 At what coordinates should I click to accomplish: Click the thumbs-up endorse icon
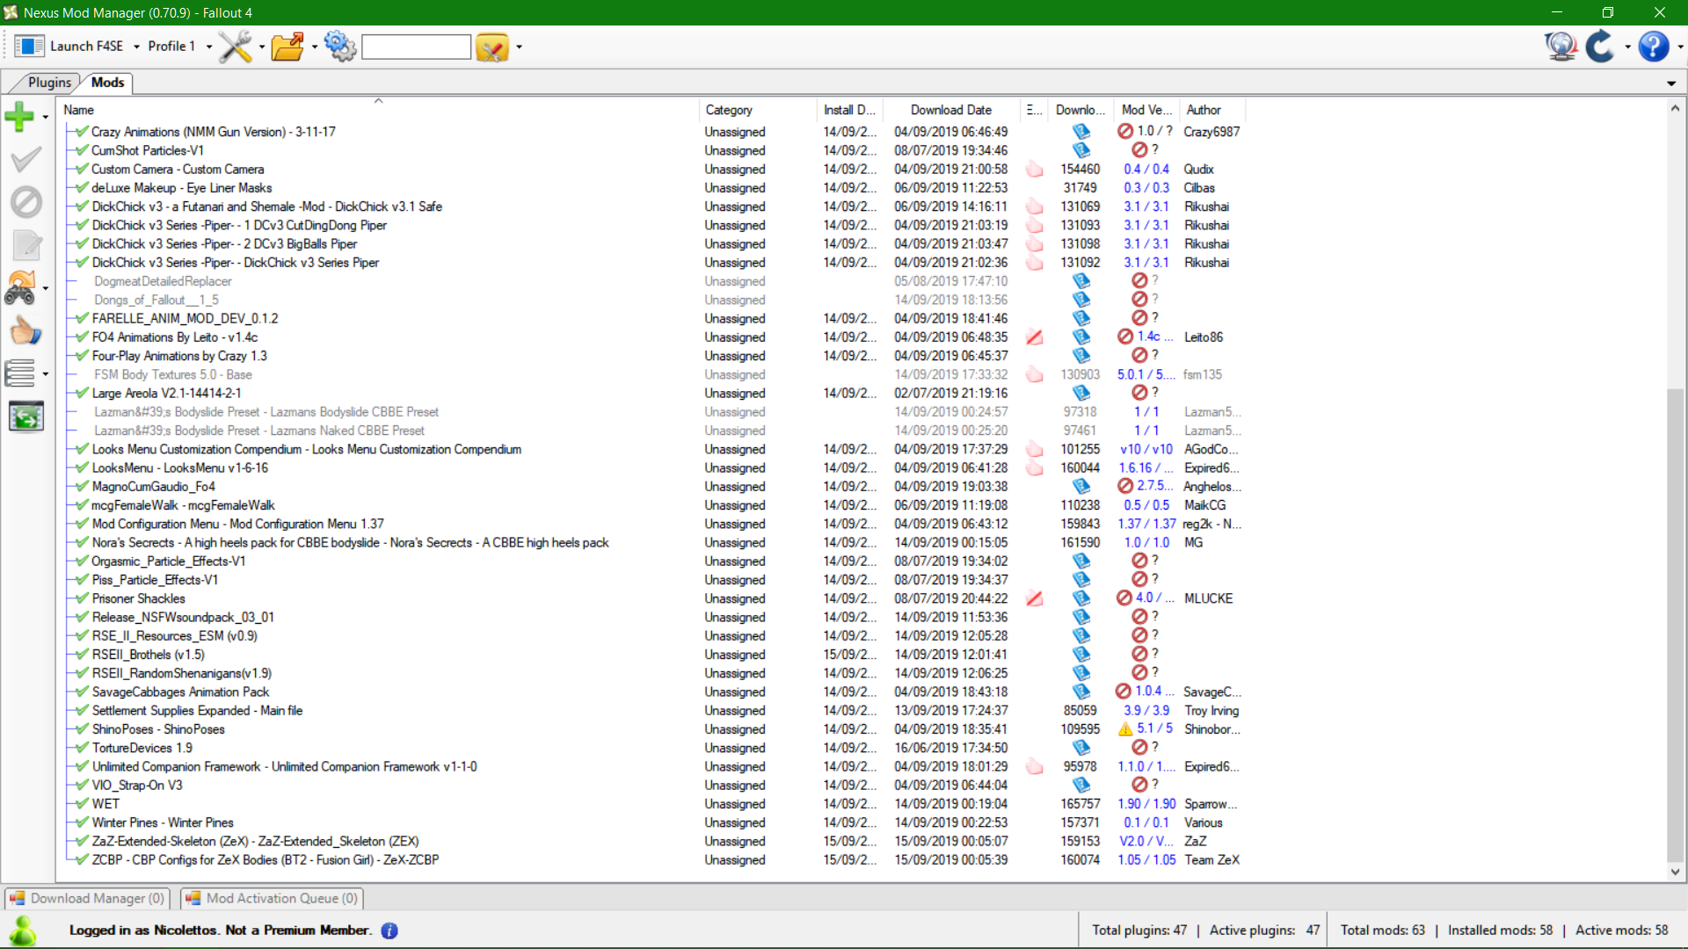click(x=25, y=330)
